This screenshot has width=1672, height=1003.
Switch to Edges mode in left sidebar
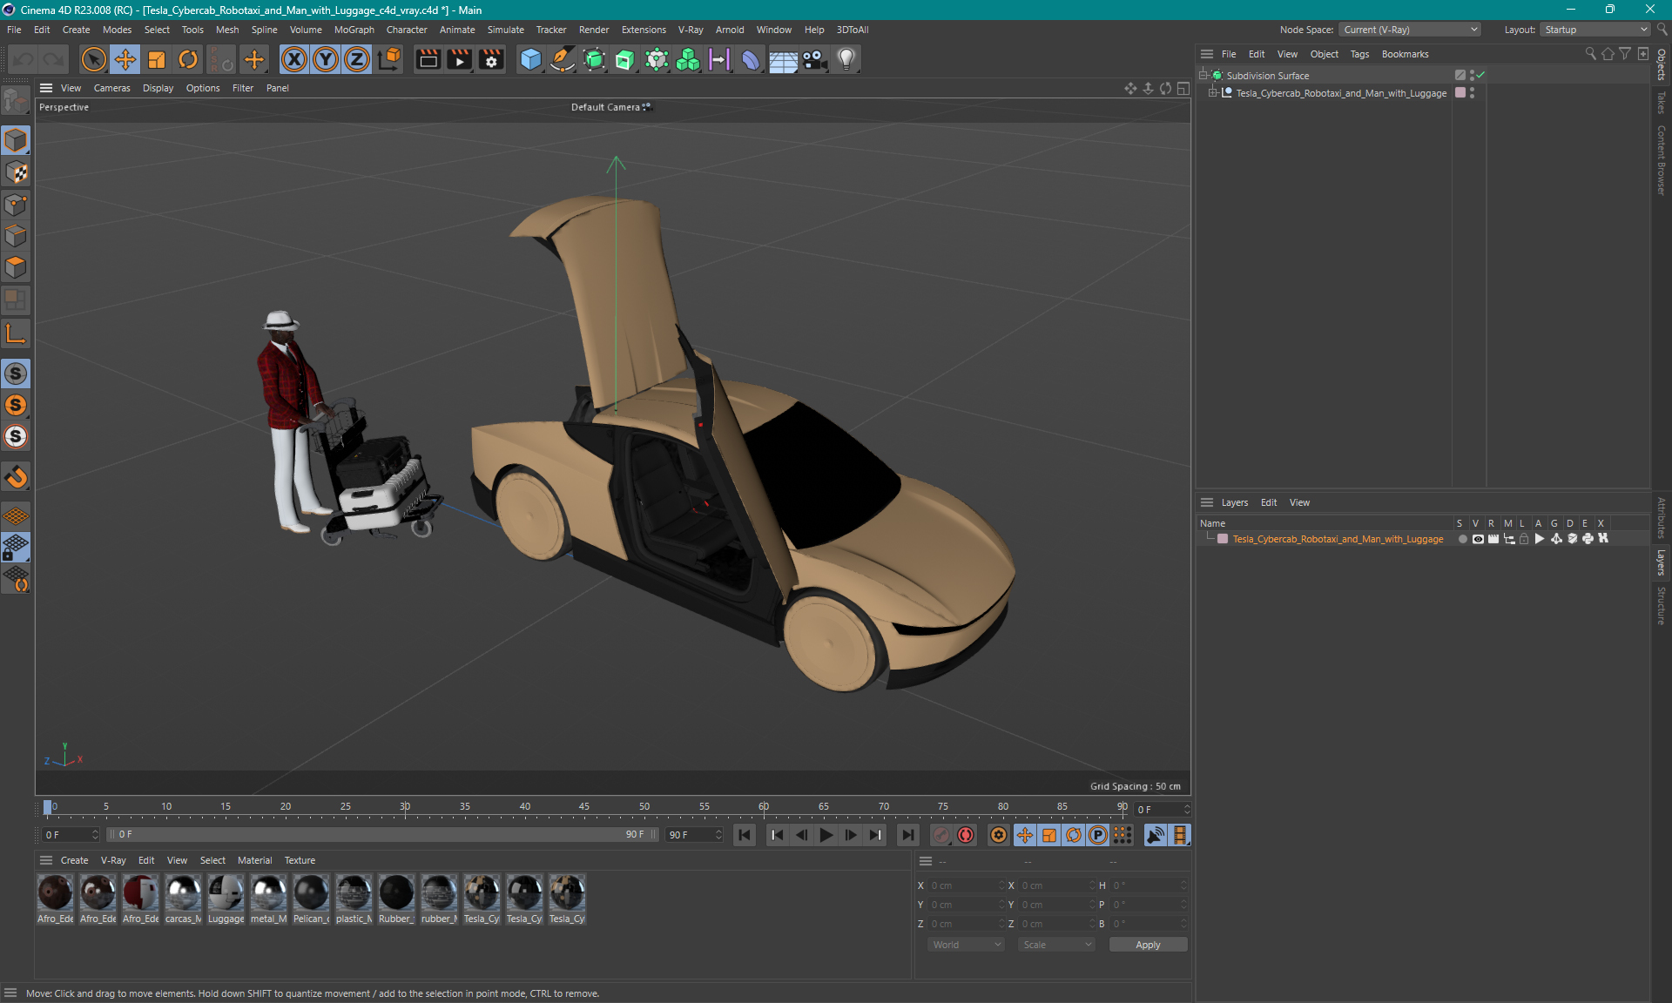click(16, 236)
